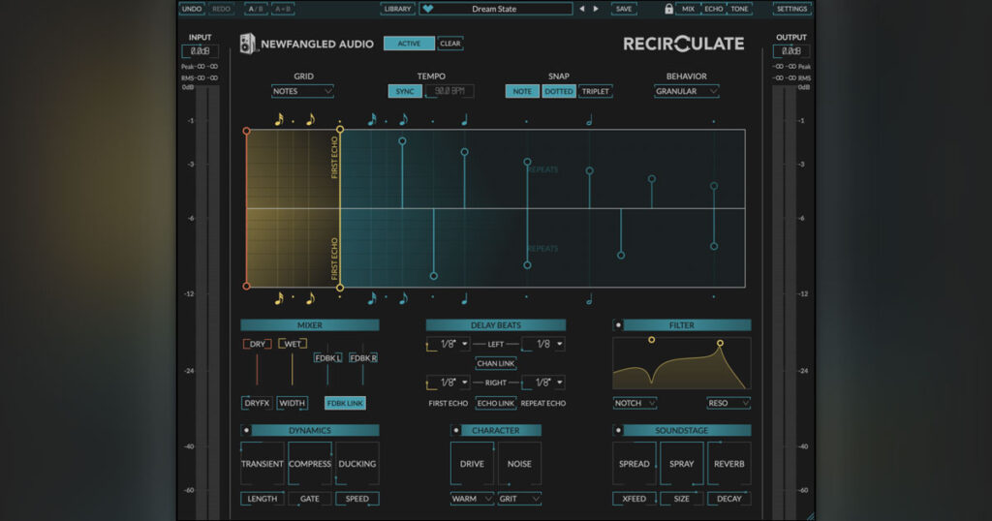992x521 pixels.
Task: Enable Note snap option
Action: click(522, 91)
